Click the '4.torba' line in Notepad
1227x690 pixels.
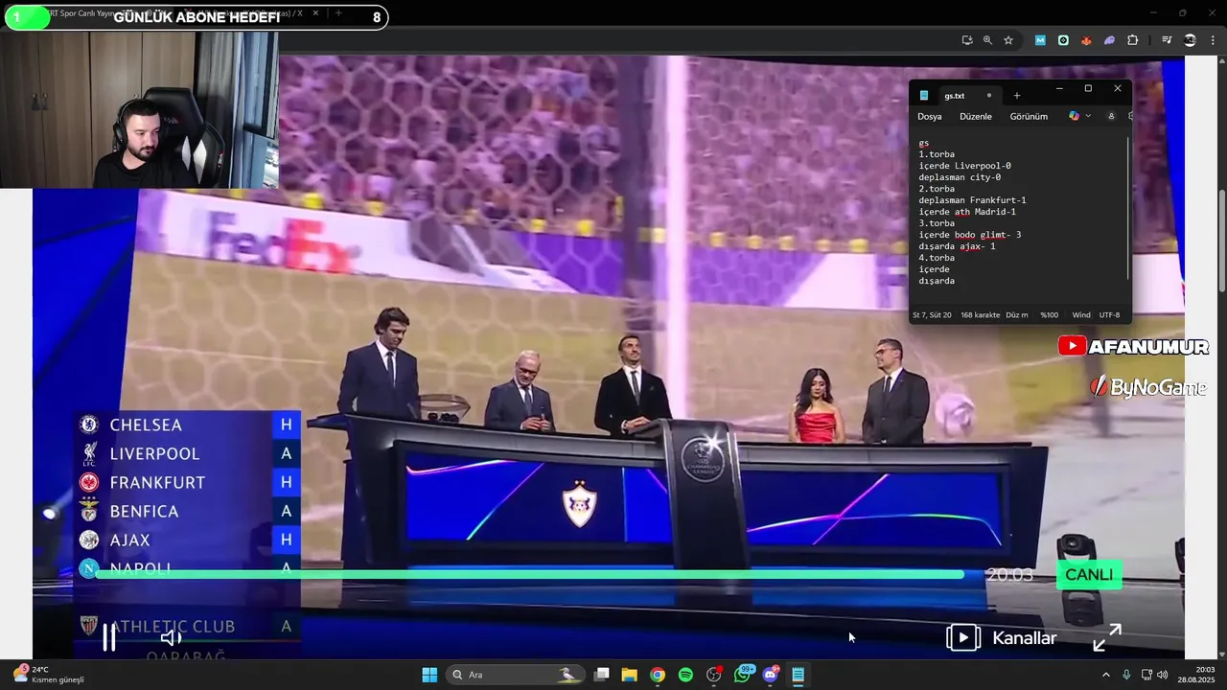point(937,258)
